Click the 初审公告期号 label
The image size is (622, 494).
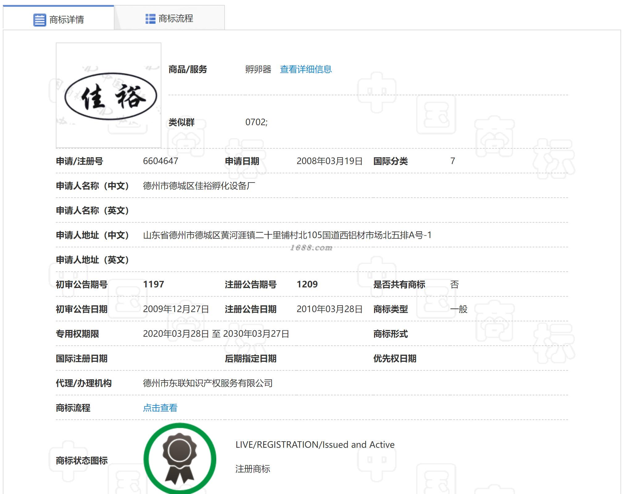tap(82, 284)
